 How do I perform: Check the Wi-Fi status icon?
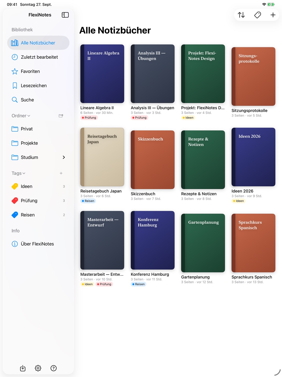(264, 5)
